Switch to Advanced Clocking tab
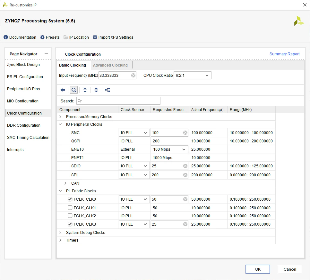310x280 pixels. (x=110, y=65)
